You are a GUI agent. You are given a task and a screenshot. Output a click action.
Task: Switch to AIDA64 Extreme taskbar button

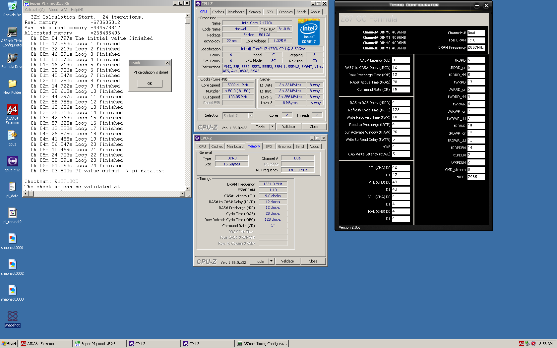coord(46,344)
